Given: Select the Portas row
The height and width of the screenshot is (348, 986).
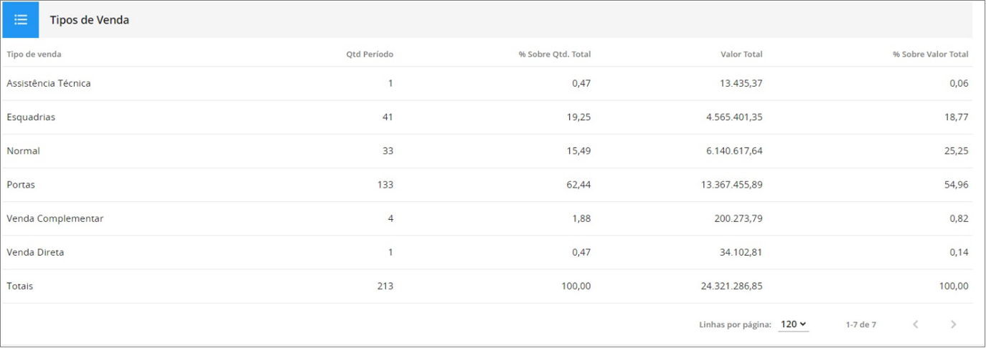Looking at the screenshot, I should pos(21,185).
